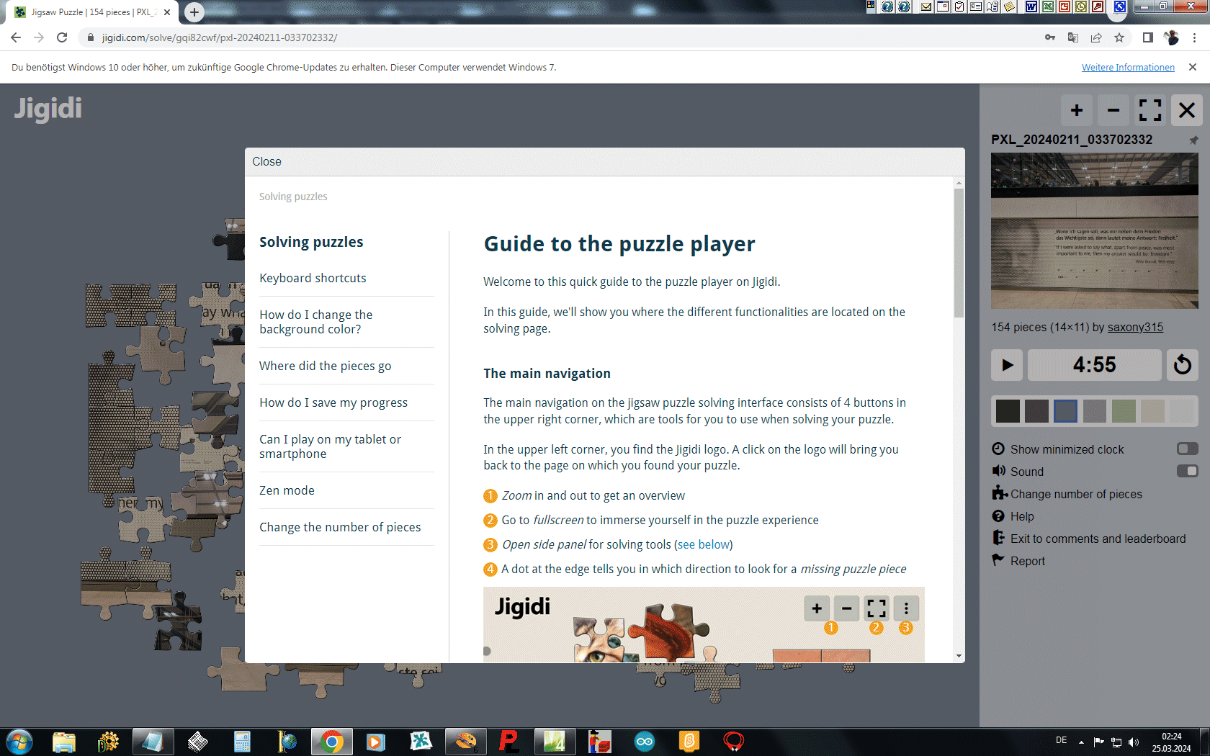Show hidden tray icons arrow
This screenshot has height=756, width=1210.
point(1081,742)
